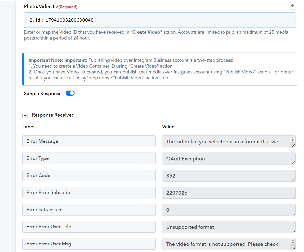The height and width of the screenshot is (252, 304).
Task: Toggle the Simple Response switch
Action: 70,93
